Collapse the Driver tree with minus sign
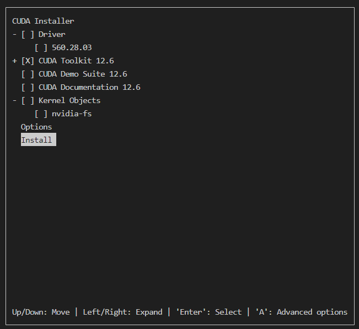The image size is (359, 329). tap(15, 35)
